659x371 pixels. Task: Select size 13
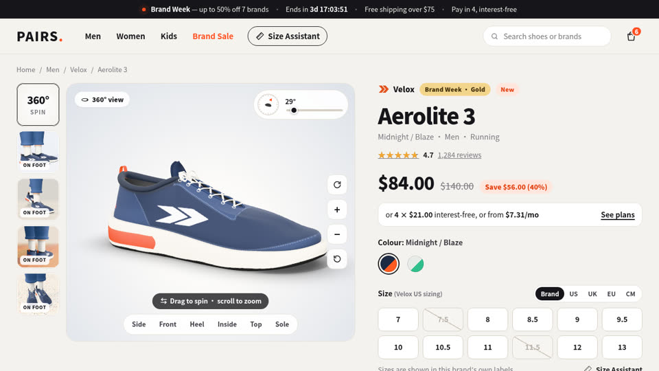pos(622,347)
